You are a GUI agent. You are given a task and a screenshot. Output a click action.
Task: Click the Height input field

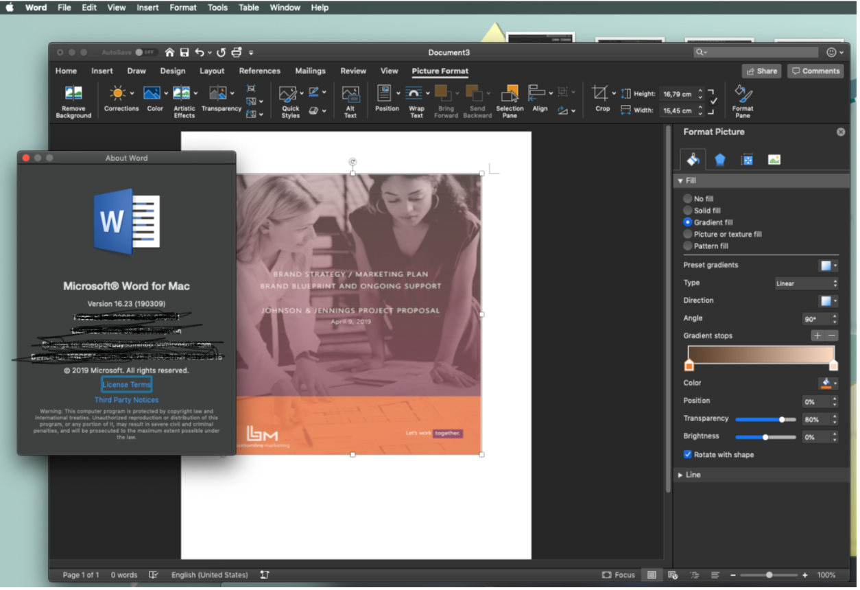[677, 94]
